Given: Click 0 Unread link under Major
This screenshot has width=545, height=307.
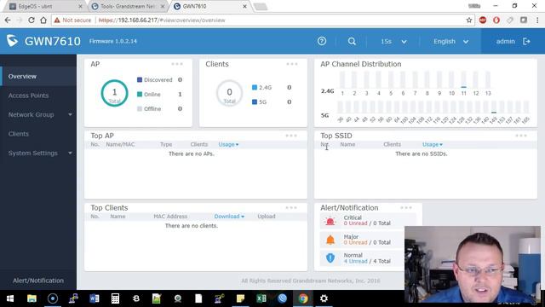Looking at the screenshot, I should 355,242.
